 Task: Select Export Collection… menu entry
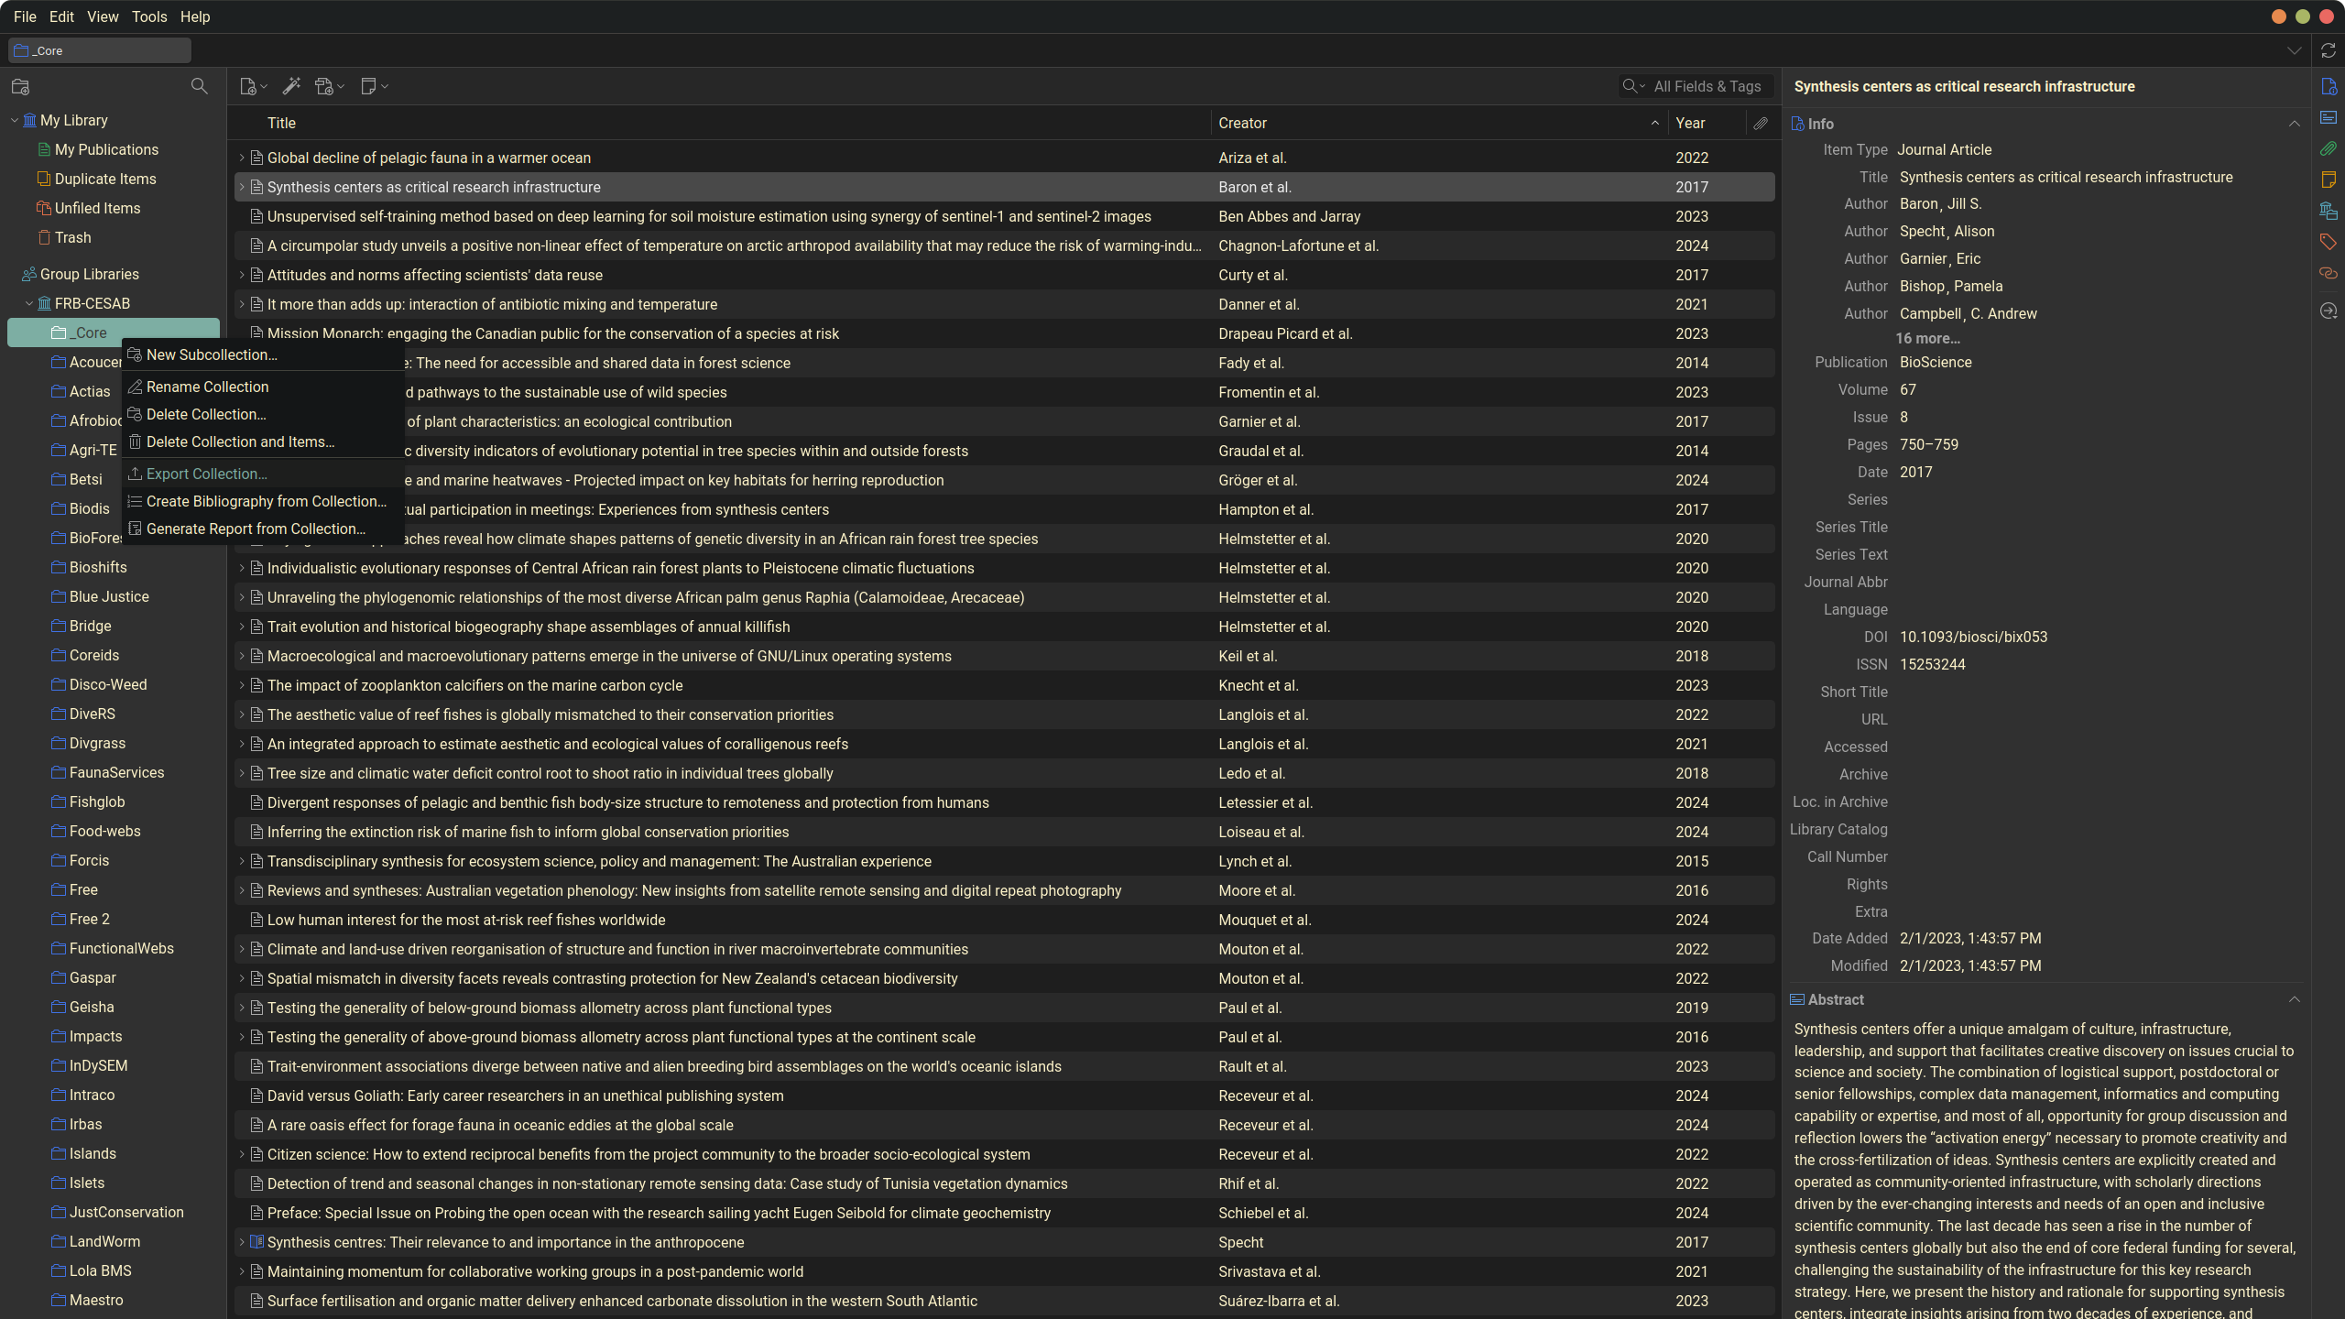tap(206, 474)
